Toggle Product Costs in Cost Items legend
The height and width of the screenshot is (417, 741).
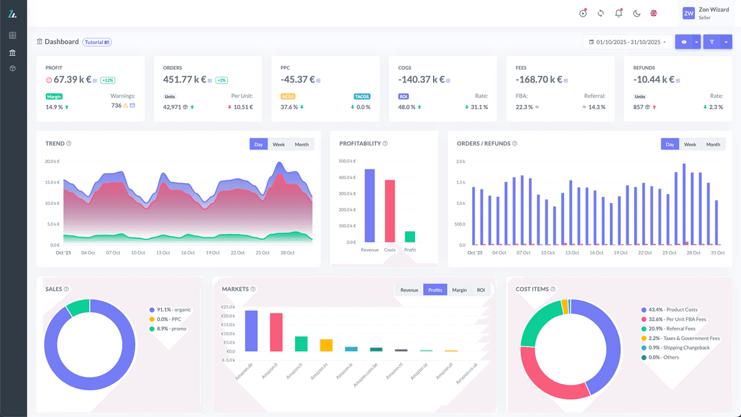coord(669,310)
